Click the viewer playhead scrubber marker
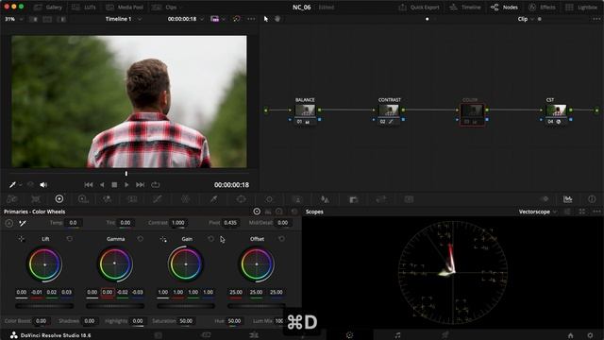The width and height of the screenshot is (604, 340). click(126, 174)
